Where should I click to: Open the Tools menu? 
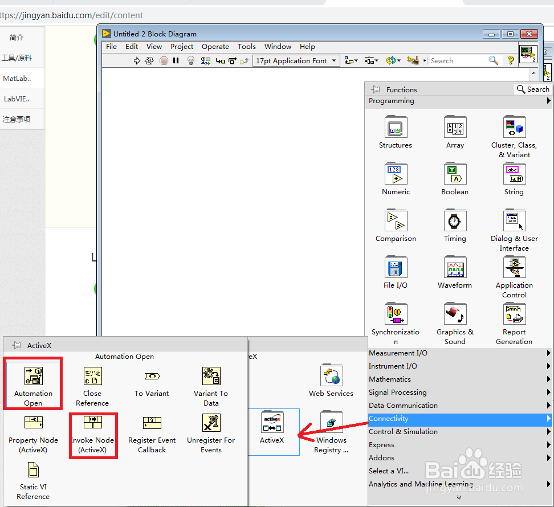point(247,47)
